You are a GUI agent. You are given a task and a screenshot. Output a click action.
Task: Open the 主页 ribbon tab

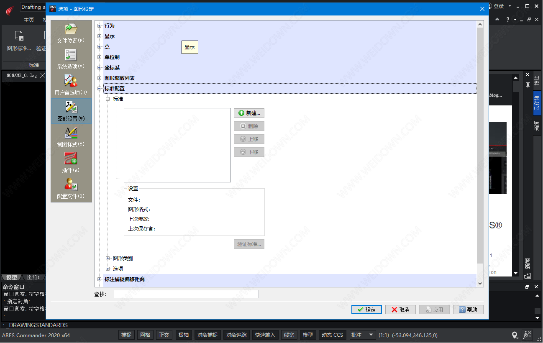click(x=29, y=20)
